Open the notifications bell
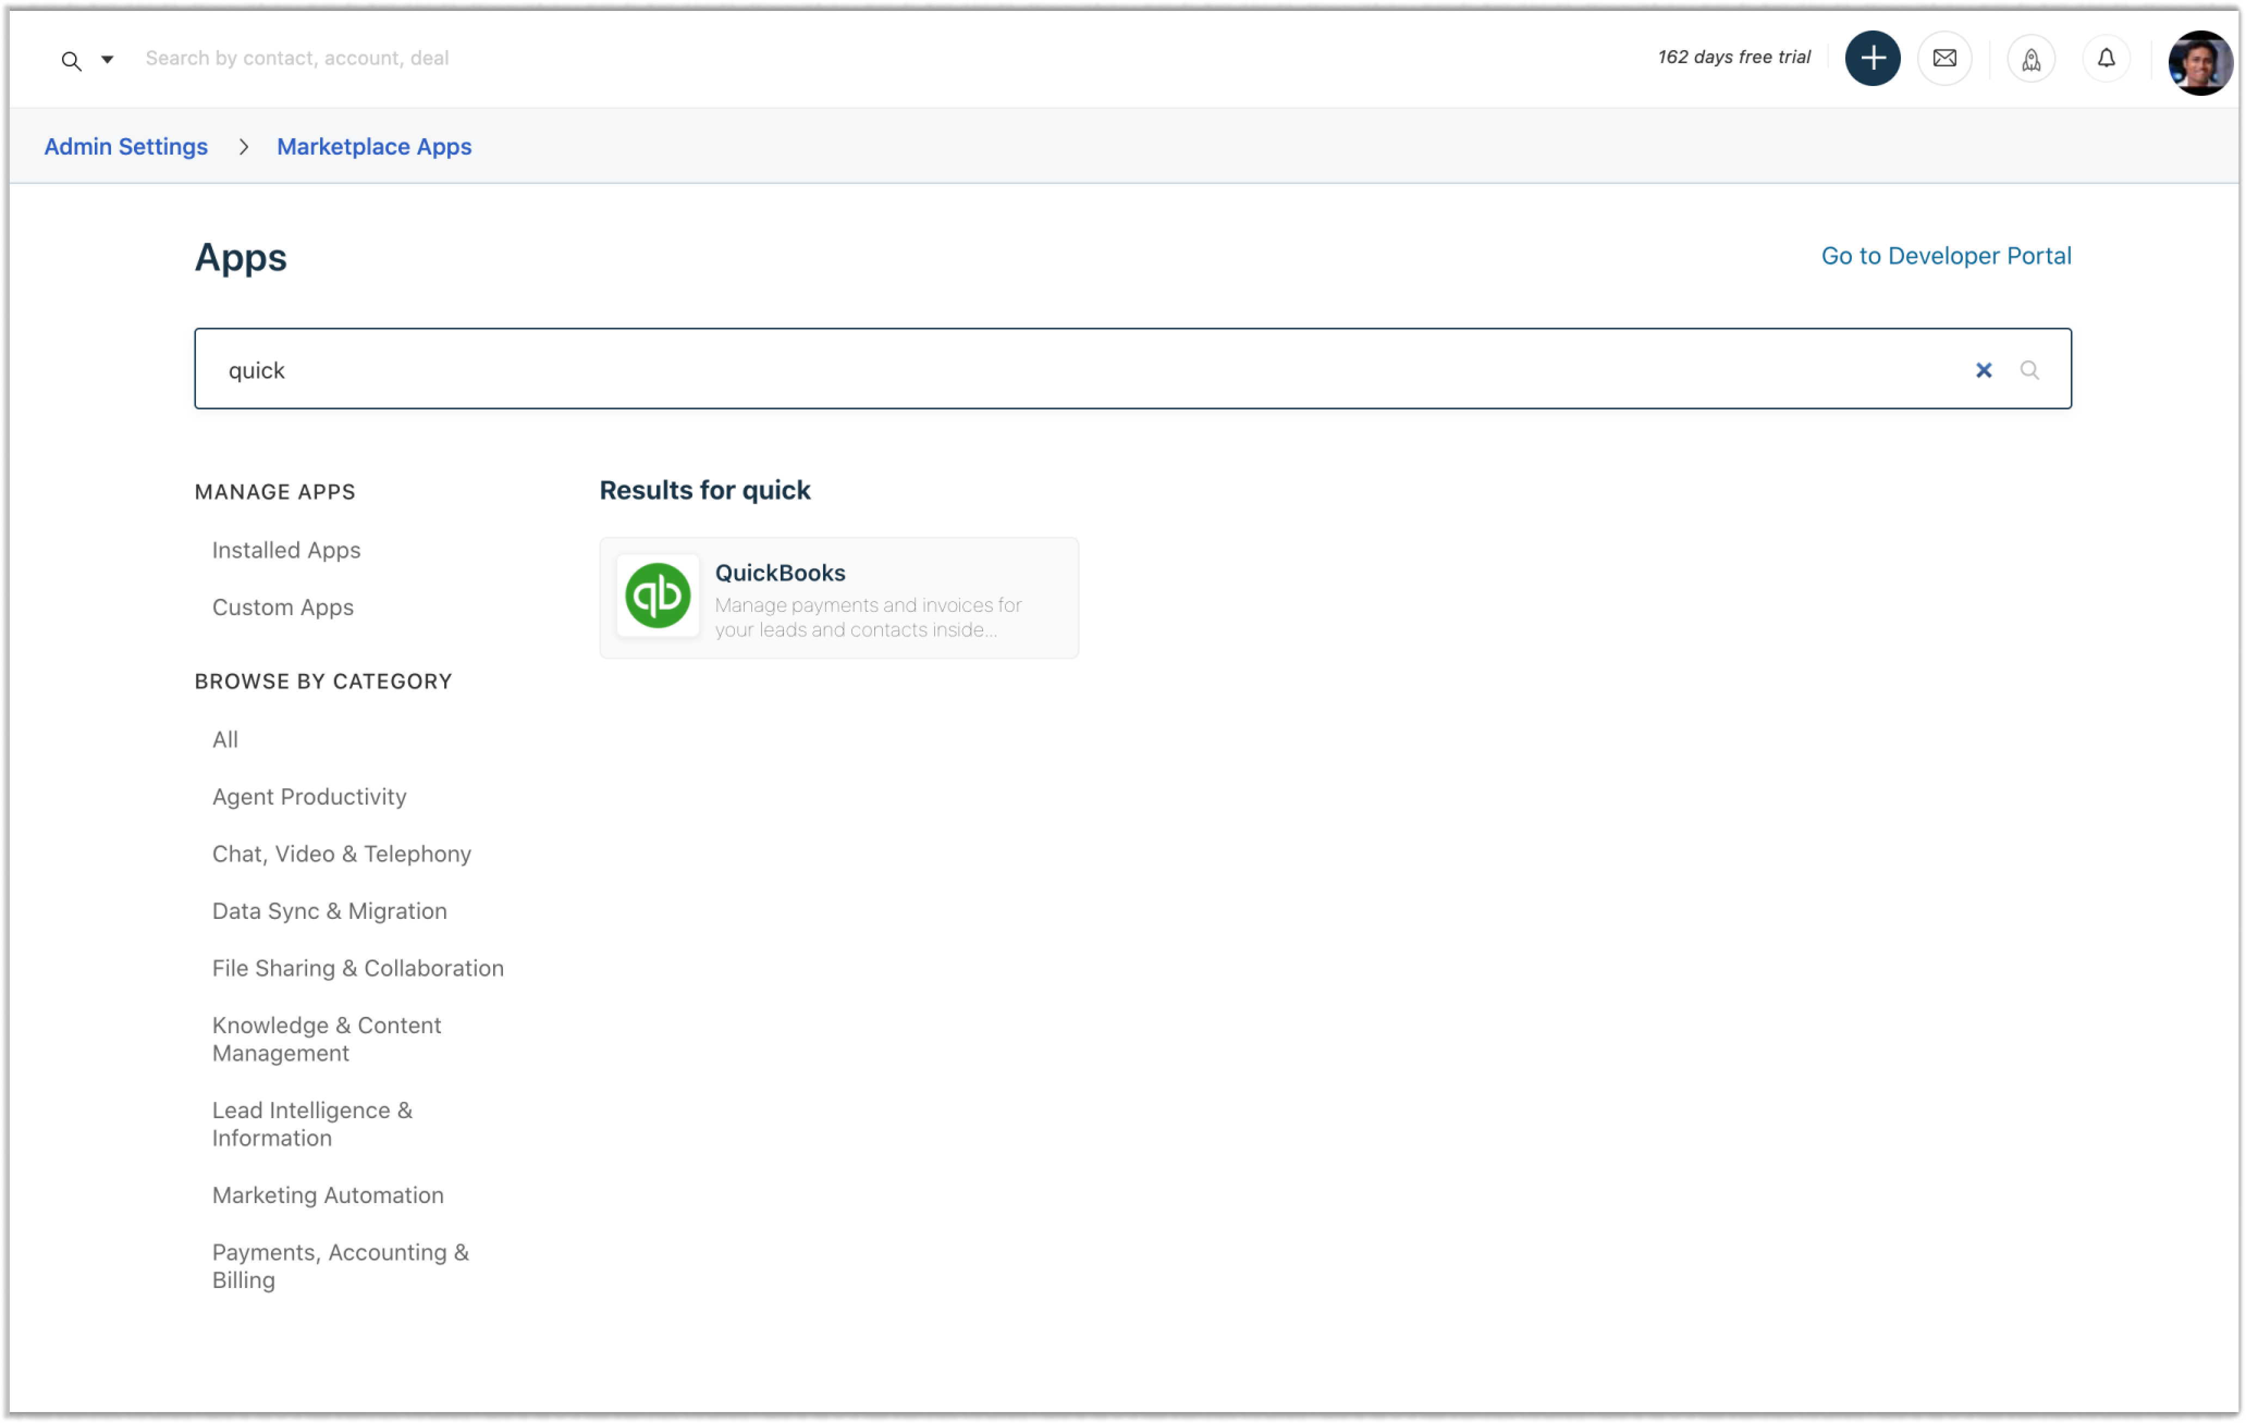The width and height of the screenshot is (2246, 1423). (x=2106, y=59)
